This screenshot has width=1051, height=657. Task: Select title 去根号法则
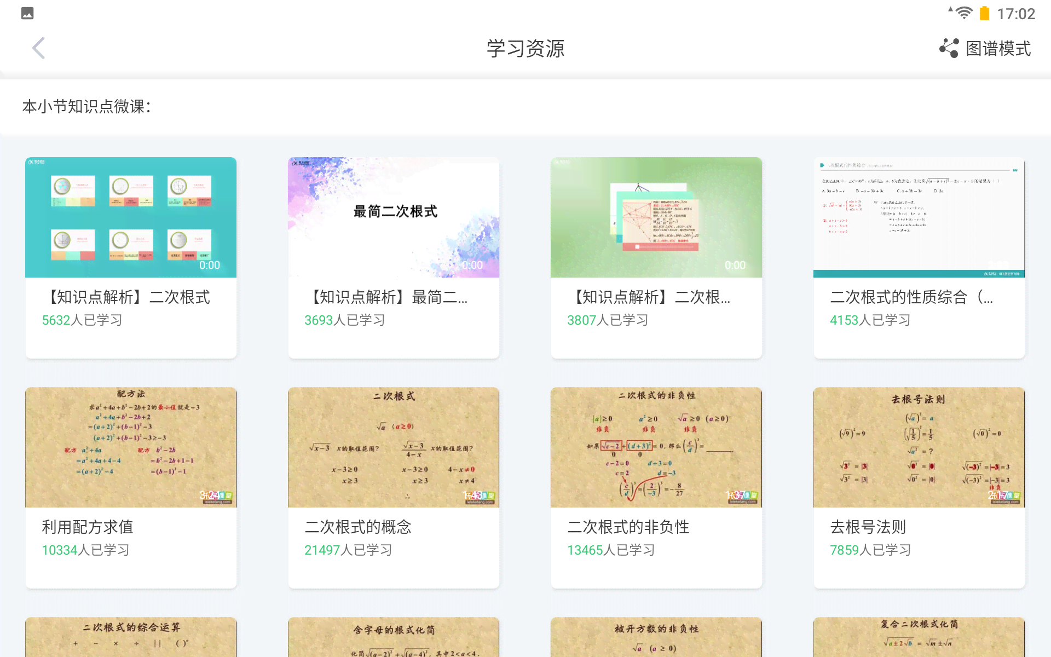point(868,527)
